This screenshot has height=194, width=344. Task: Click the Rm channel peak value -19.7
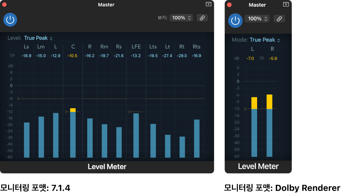(x=104, y=56)
